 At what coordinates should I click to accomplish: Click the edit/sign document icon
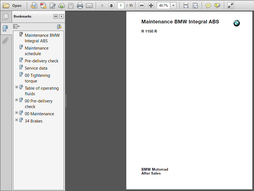[x=53, y=6]
